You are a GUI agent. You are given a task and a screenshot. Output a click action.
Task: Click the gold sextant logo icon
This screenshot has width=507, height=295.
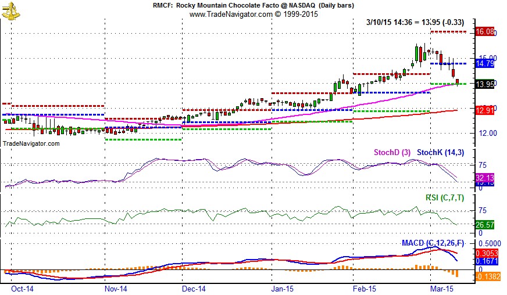10,10
